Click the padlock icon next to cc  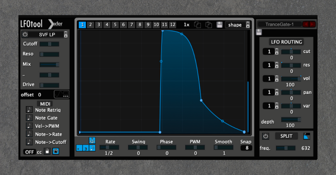tap(47, 151)
